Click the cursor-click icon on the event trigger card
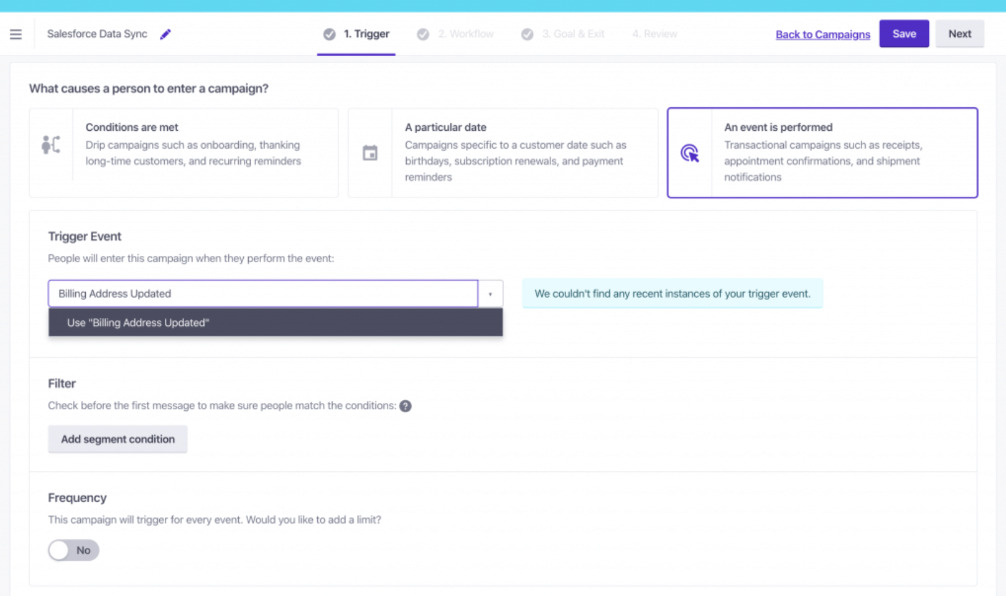Screen dimensions: 1006x596 [x=690, y=152]
